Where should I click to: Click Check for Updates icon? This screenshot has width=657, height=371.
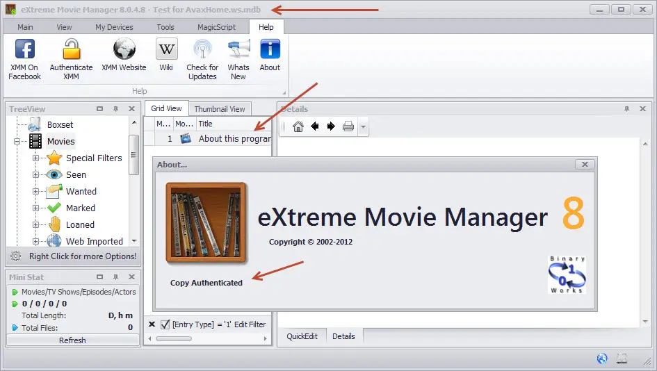[x=202, y=49]
